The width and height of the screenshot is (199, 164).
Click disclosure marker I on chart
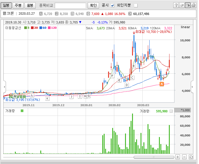coord(80,97)
